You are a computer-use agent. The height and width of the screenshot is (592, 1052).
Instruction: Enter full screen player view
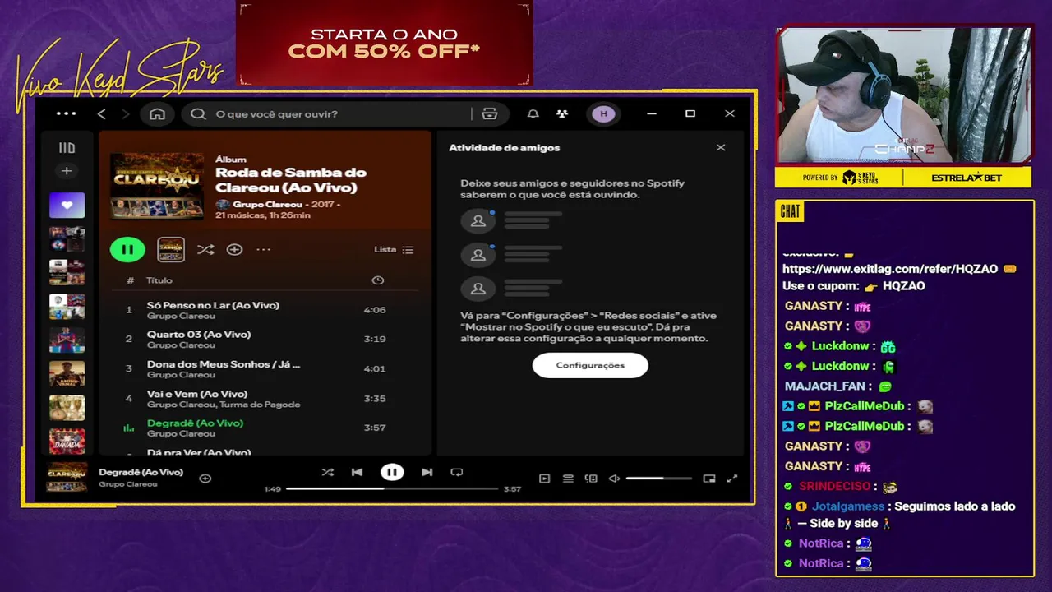(732, 479)
